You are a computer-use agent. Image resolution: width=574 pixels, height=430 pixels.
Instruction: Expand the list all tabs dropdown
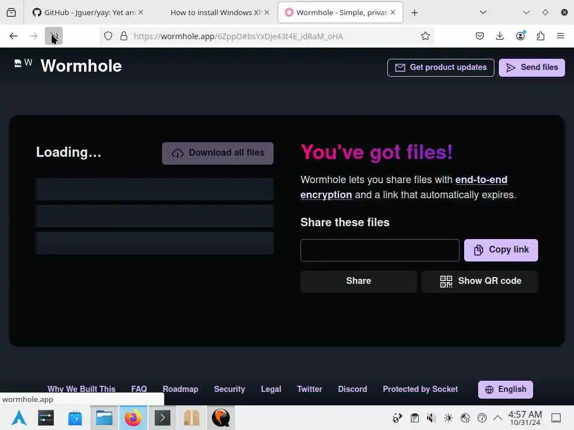[483, 12]
